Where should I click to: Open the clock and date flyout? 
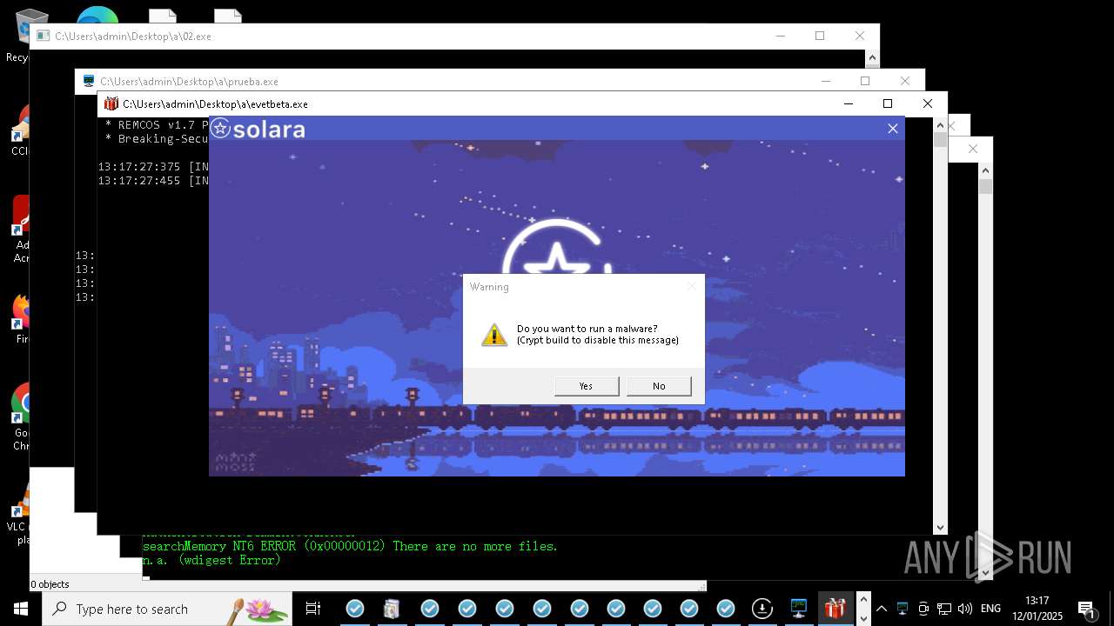[1038, 609]
